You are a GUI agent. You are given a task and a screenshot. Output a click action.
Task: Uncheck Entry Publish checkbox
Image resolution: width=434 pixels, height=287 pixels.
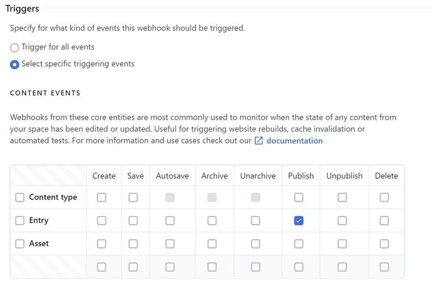298,220
